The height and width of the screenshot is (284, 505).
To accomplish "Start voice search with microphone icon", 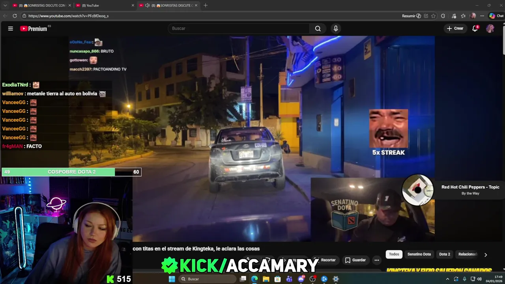I will [x=336, y=28].
